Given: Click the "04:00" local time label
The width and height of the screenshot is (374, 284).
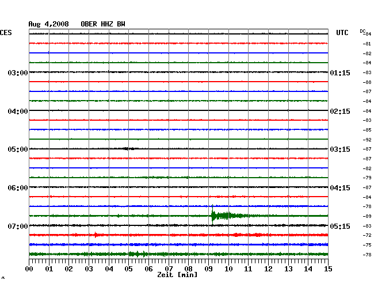Looking at the screenshot, I should [x=18, y=112].
